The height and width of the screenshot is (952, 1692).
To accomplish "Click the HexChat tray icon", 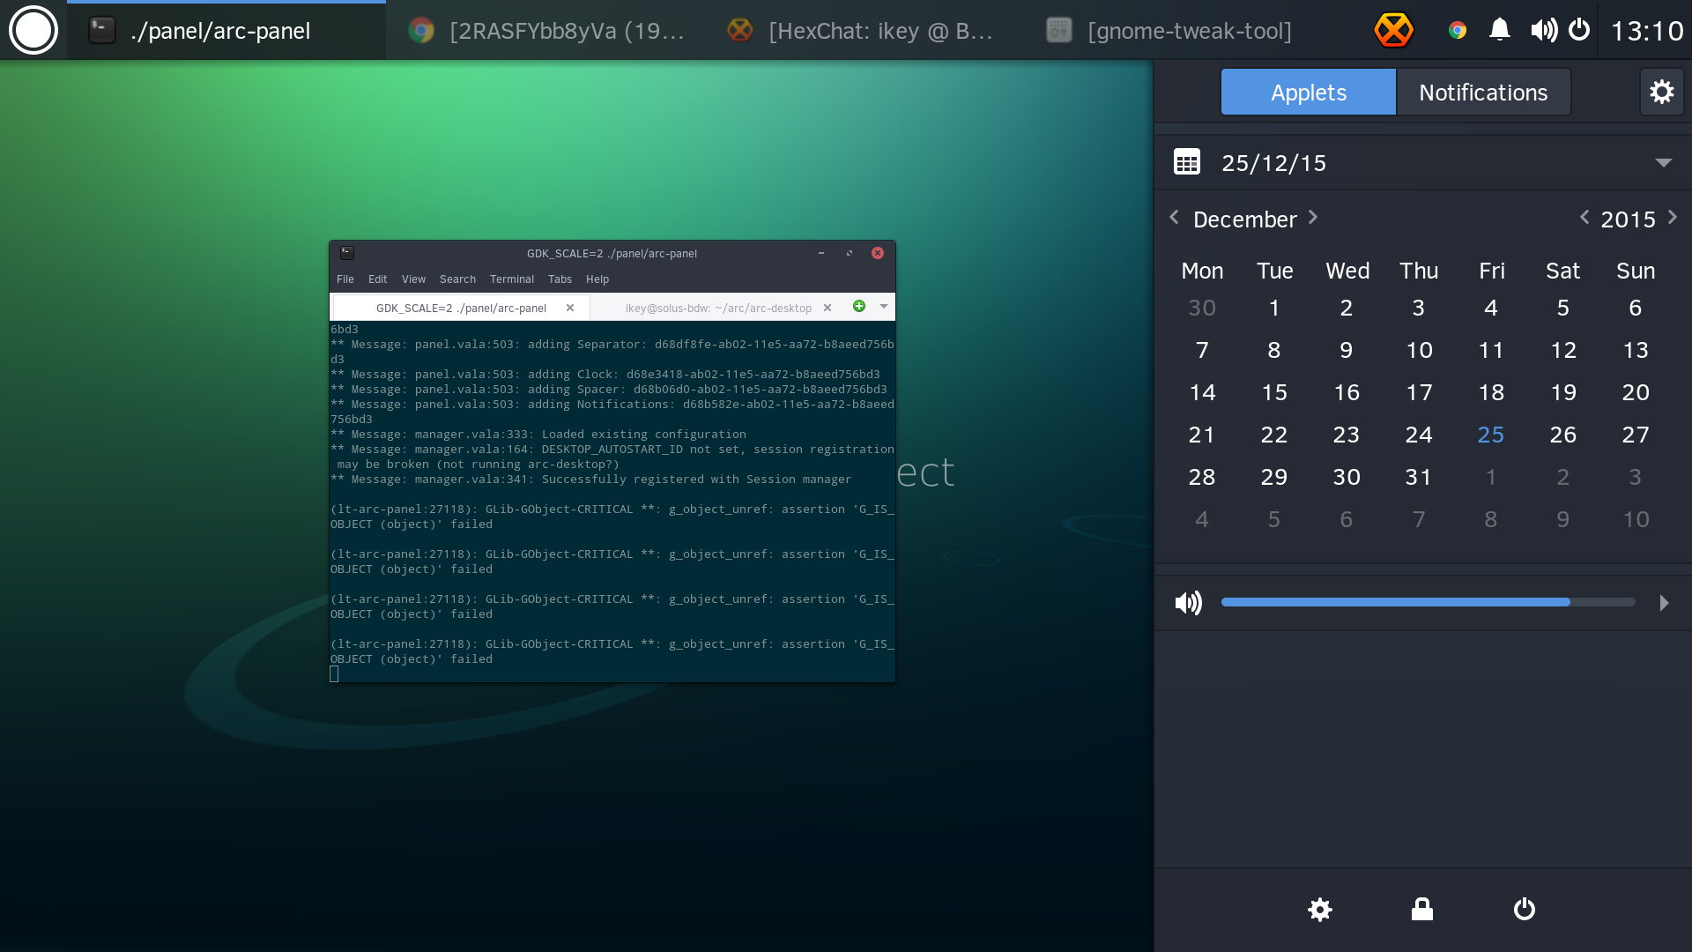I will 1394,31.
